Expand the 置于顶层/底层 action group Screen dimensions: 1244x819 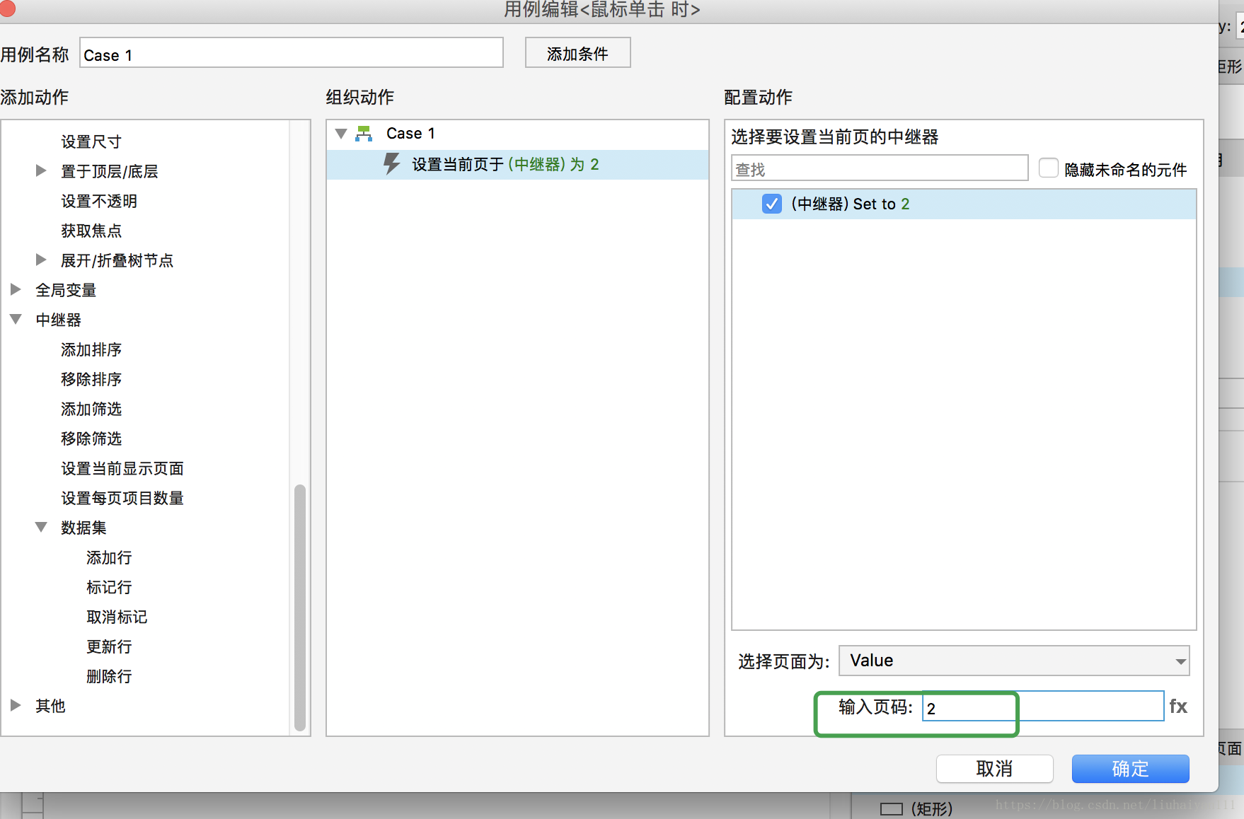coord(41,170)
